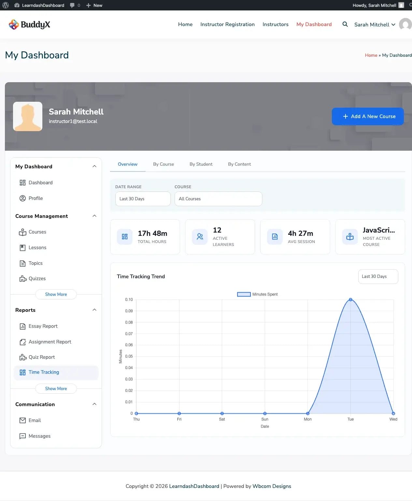Click the header search magnifier icon
Viewport: 412px width, 501px height.
(x=345, y=24)
